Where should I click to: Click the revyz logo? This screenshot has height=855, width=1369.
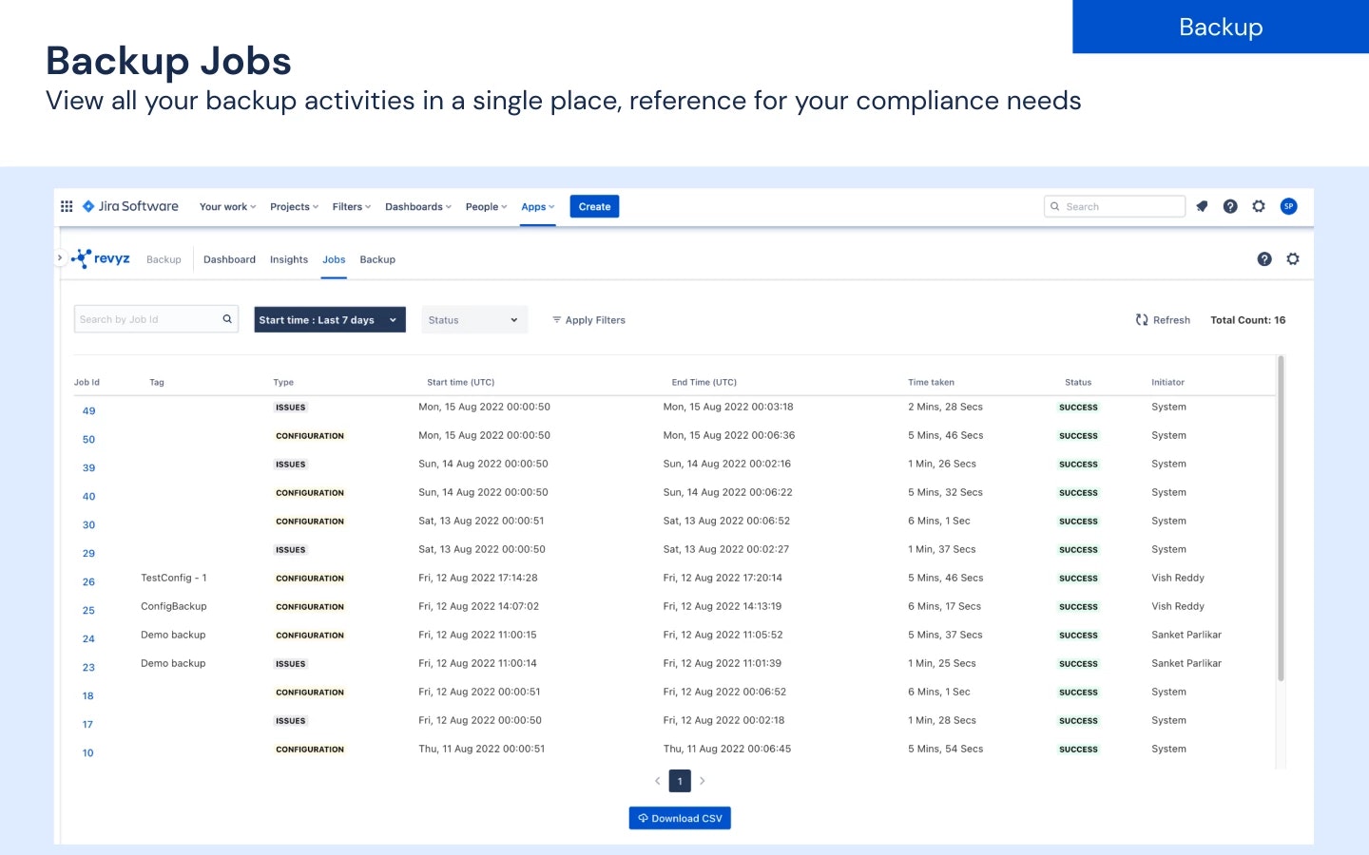tap(101, 258)
